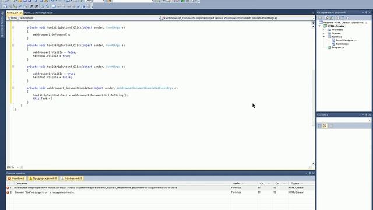
Task: Collapse toolStripButton3_Click method outline
Action: [x=13, y=45]
